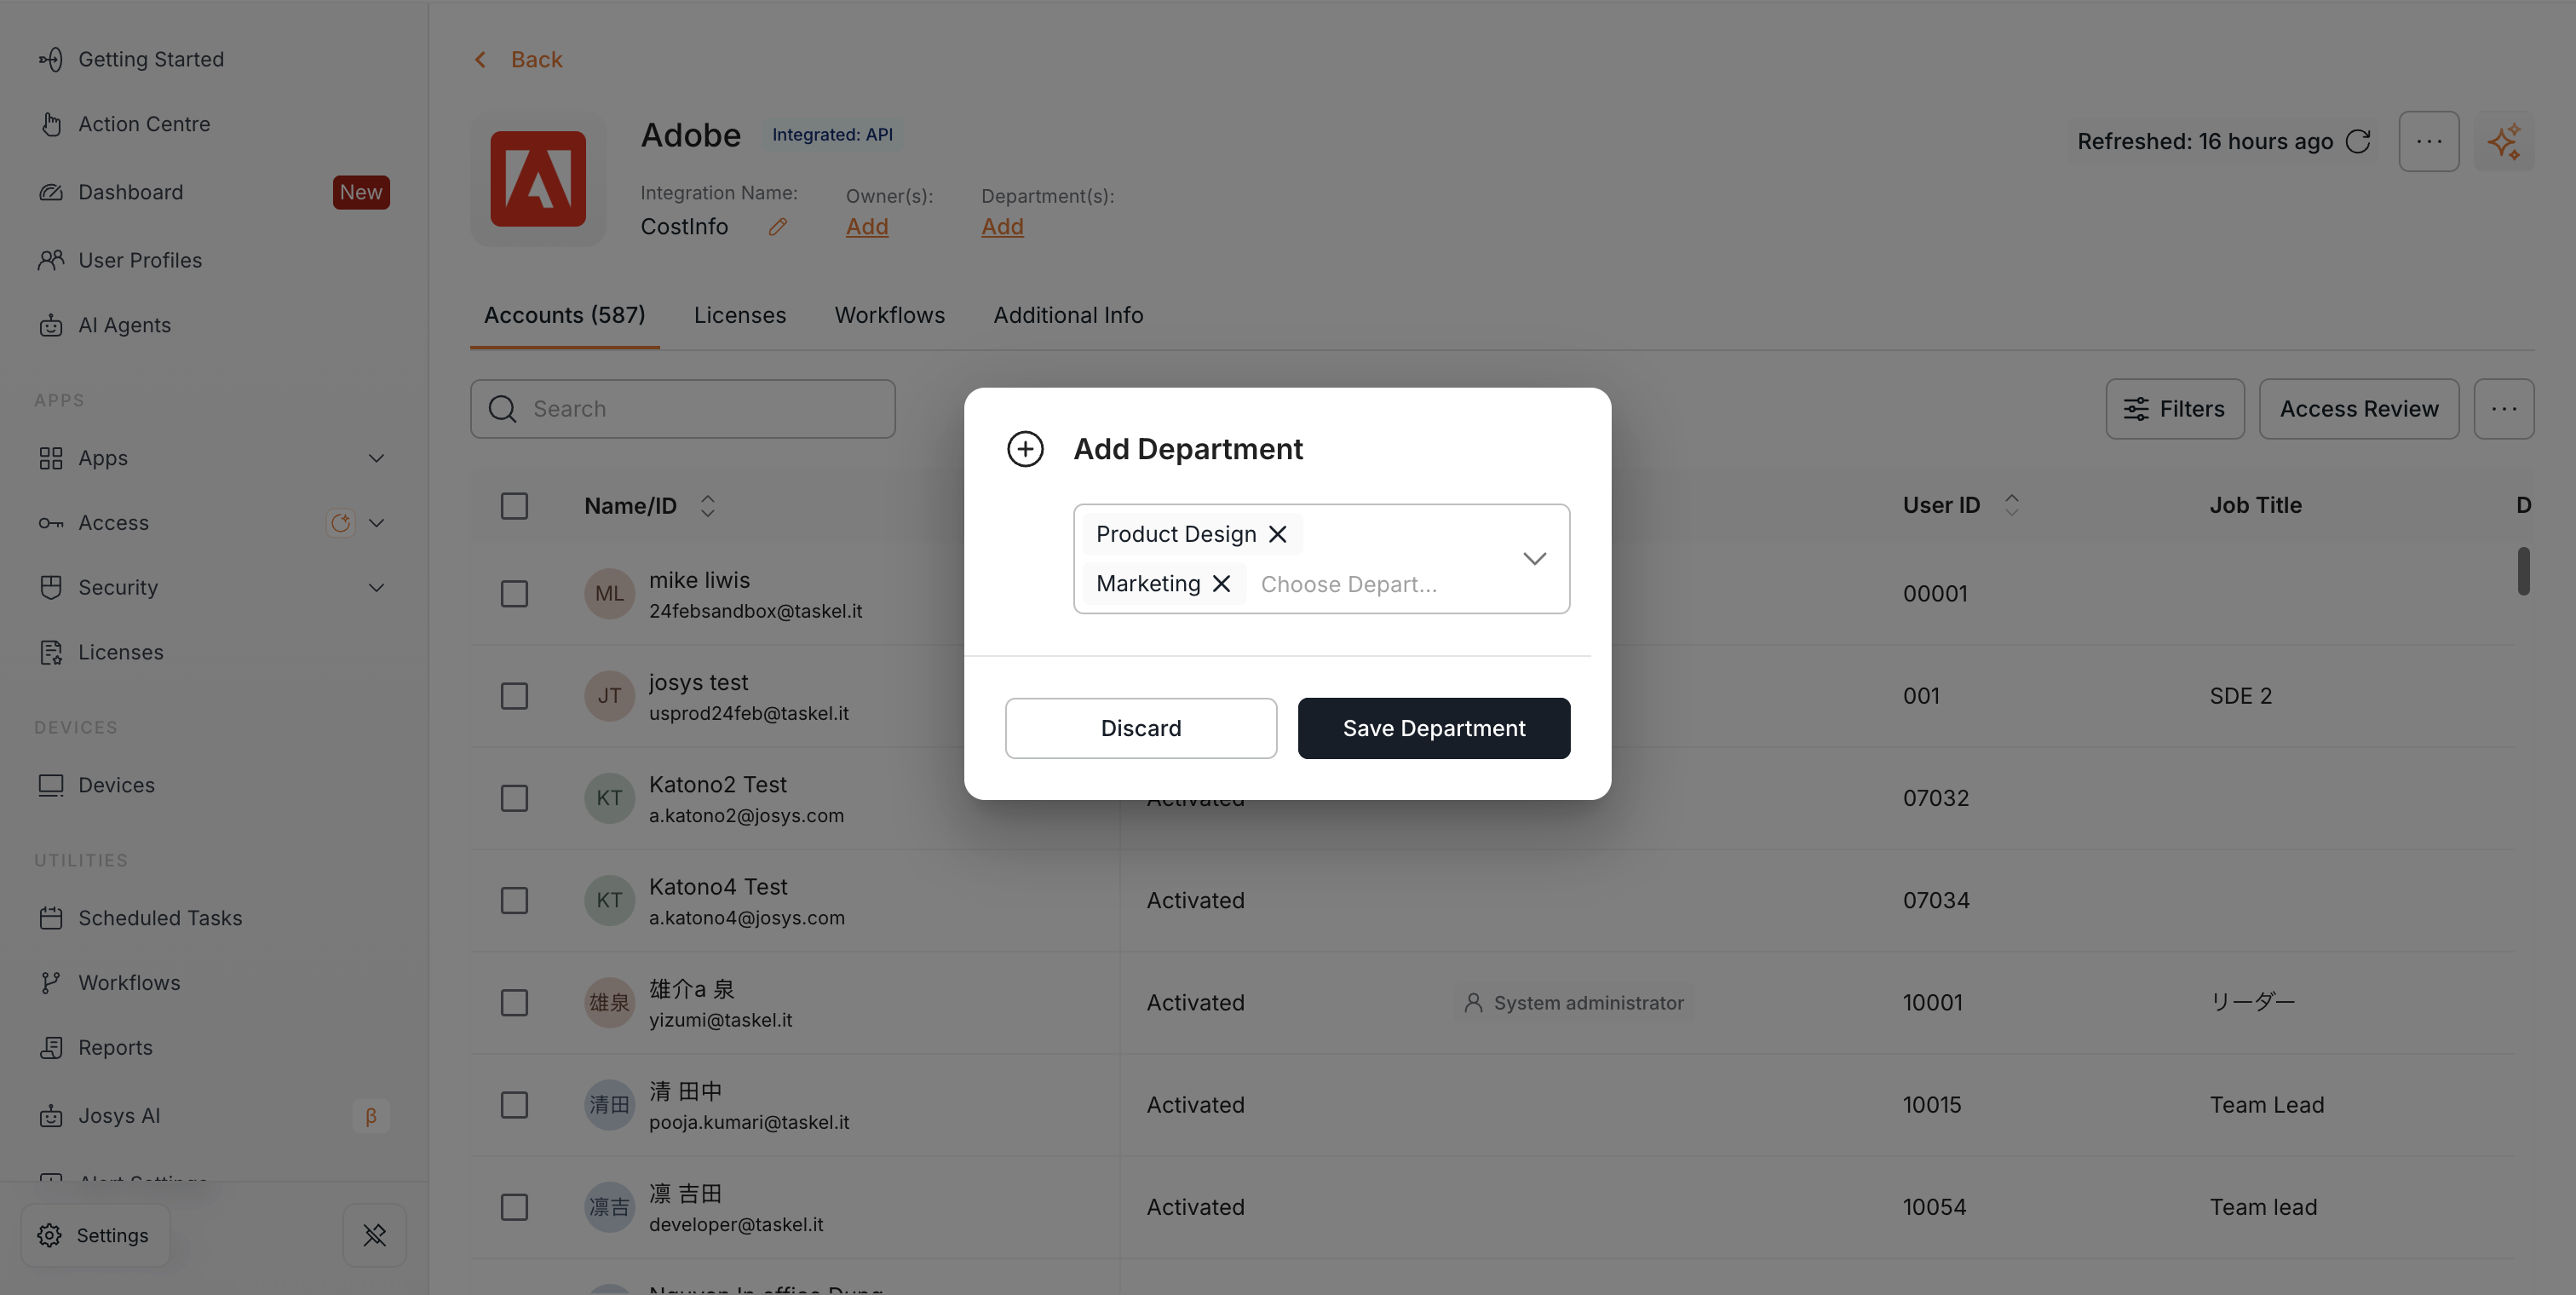Add a department via Department(s) Add link
The width and height of the screenshot is (2576, 1295).
click(1002, 227)
